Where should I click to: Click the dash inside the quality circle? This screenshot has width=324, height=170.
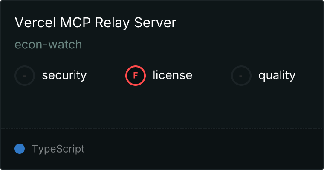[241, 76]
